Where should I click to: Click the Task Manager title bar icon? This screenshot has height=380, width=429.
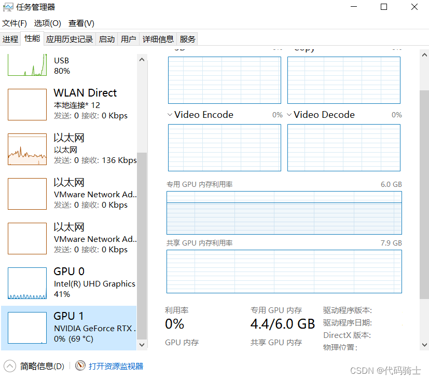pyautogui.click(x=8, y=7)
